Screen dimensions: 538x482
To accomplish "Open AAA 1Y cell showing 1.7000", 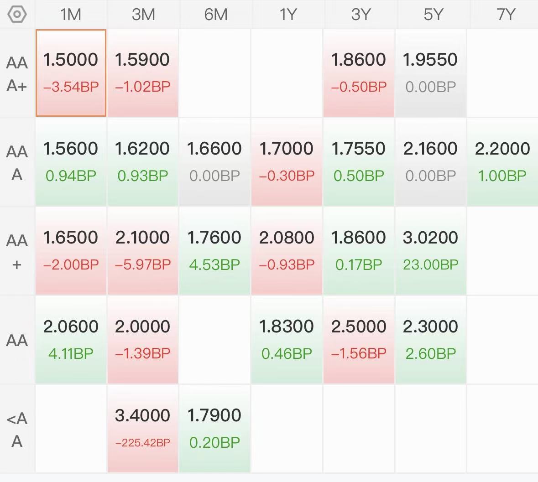I will (287, 162).
